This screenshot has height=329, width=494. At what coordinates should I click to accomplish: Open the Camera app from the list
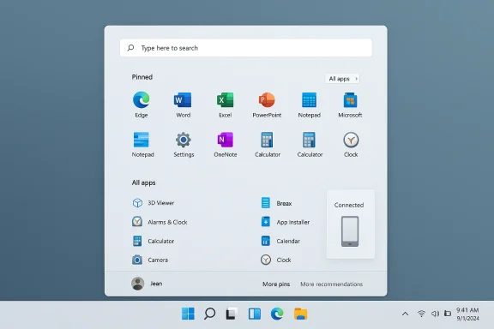[150, 260]
